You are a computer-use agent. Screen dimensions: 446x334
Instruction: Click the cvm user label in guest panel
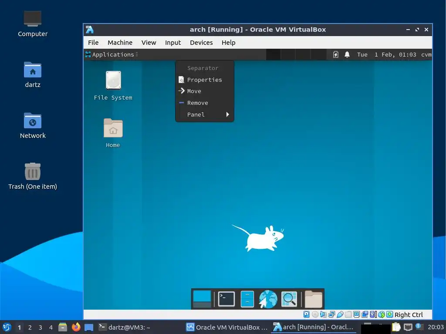[x=426, y=54]
